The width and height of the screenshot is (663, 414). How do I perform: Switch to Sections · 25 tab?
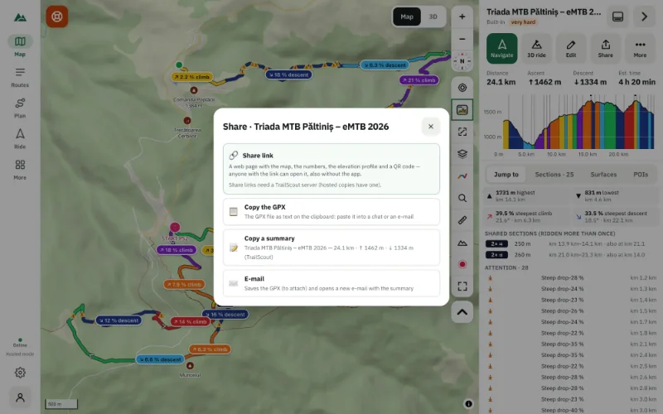554,175
